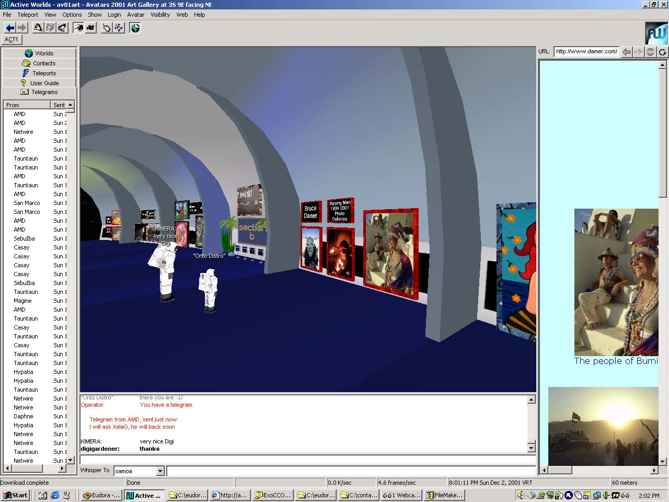Image resolution: width=669 pixels, height=502 pixels.
Task: Click the URL address field
Action: (x=586, y=51)
